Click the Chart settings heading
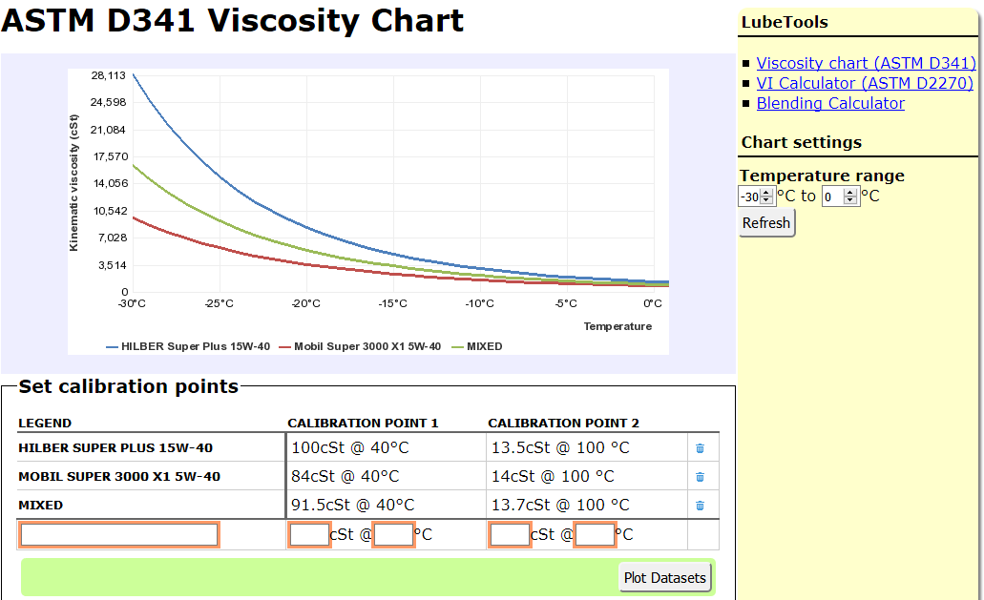The width and height of the screenshot is (984, 600). click(x=802, y=142)
